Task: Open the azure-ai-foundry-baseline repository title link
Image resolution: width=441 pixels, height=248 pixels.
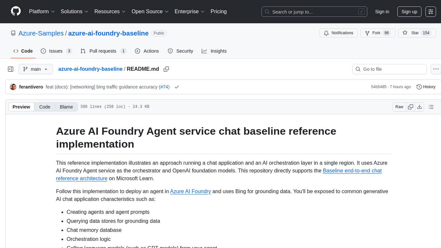Action: pyautogui.click(x=108, y=33)
